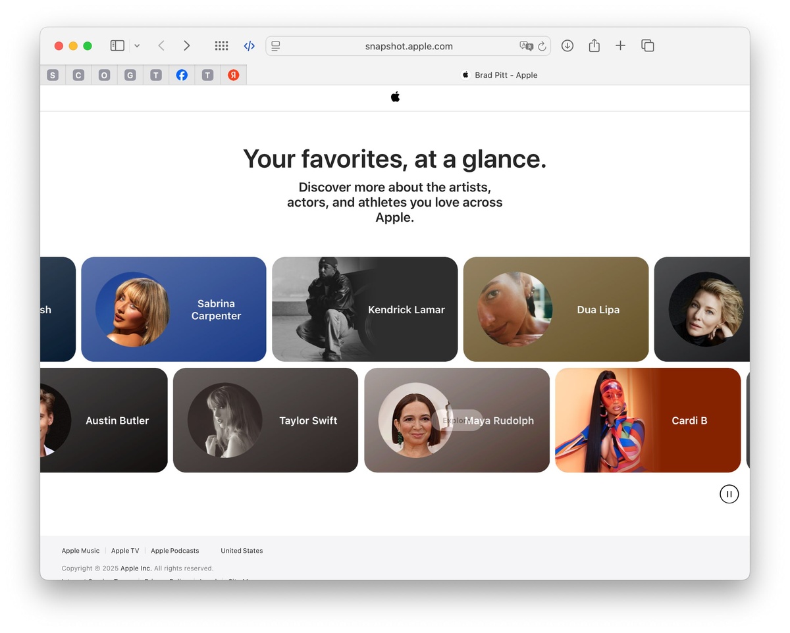Minimize the window with the yellow button
Image resolution: width=790 pixels, height=633 pixels.
pyautogui.click(x=73, y=46)
